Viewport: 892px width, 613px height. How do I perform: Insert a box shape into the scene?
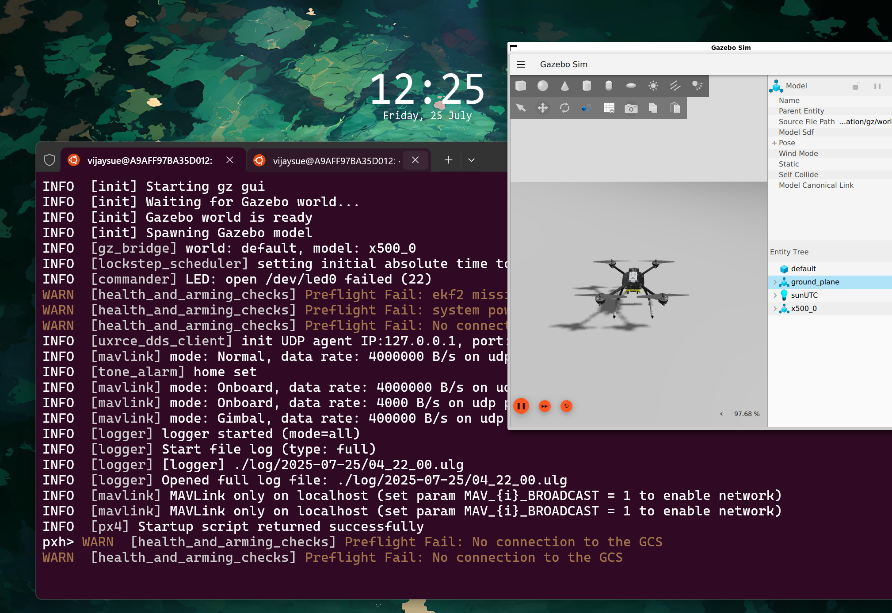click(521, 86)
